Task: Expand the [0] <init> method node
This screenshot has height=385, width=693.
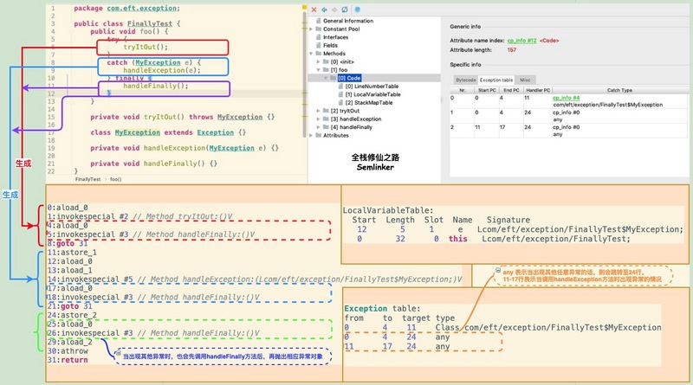Action: point(318,61)
